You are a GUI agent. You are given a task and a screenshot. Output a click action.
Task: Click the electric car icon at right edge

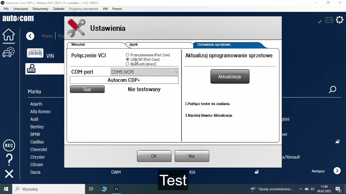338,142
